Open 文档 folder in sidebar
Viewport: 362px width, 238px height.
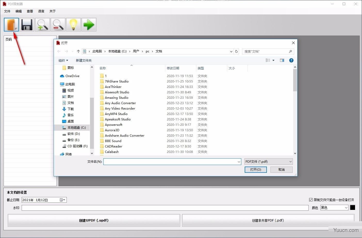(68, 103)
